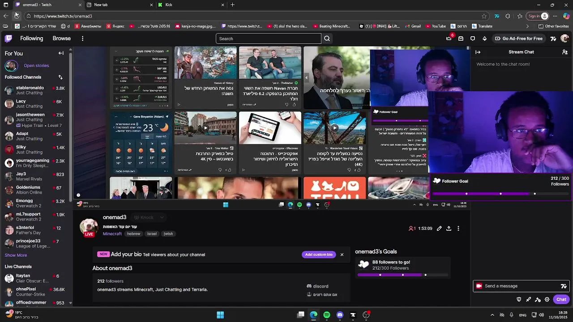Sort followed channels with arrows icon
The image size is (573, 322).
click(60, 77)
